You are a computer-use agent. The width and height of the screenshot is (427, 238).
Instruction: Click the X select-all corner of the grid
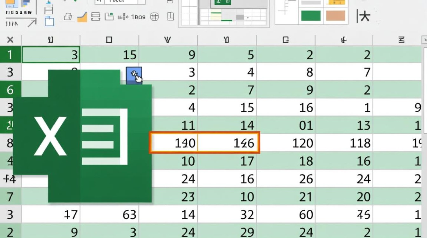pos(10,40)
